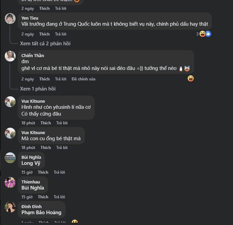Click Trả lời under Bùi Nghĩa's comment
This screenshot has height=225, width=233.
pyautogui.click(x=59, y=172)
